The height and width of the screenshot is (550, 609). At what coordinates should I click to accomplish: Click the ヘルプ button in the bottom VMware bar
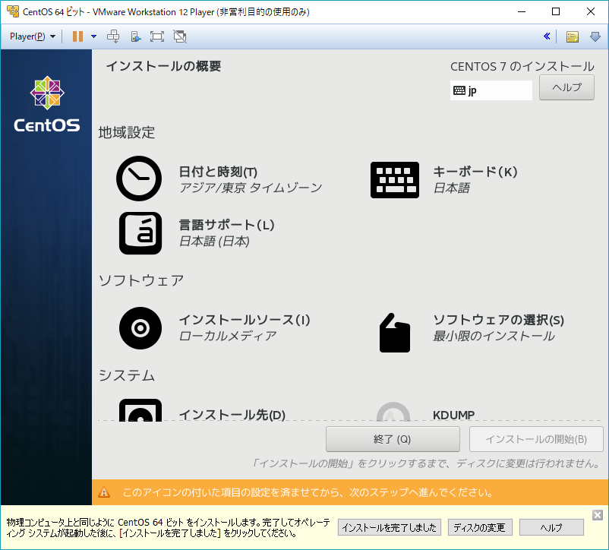pyautogui.click(x=551, y=527)
